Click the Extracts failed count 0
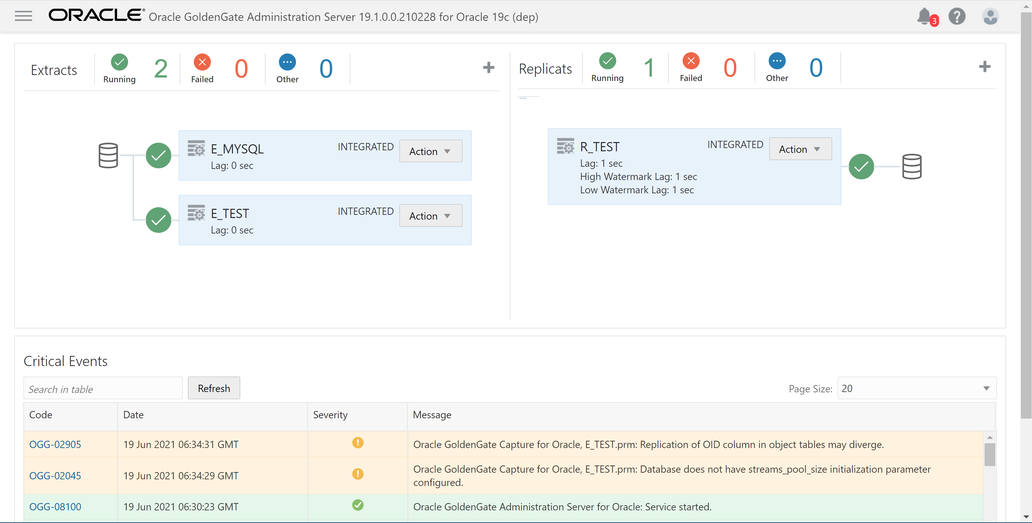 pos(241,69)
